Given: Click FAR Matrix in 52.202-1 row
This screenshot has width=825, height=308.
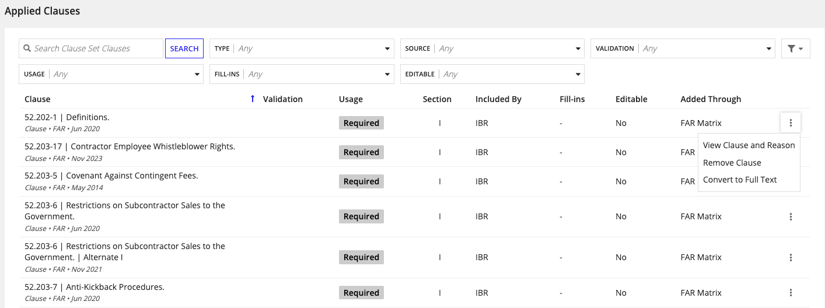Looking at the screenshot, I should click(x=701, y=123).
